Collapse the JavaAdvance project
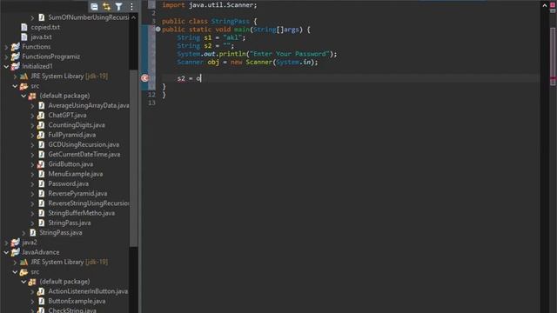 pyautogui.click(x=6, y=252)
